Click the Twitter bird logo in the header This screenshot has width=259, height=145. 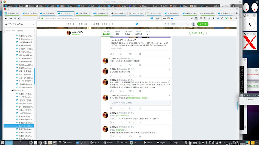click(x=137, y=24)
